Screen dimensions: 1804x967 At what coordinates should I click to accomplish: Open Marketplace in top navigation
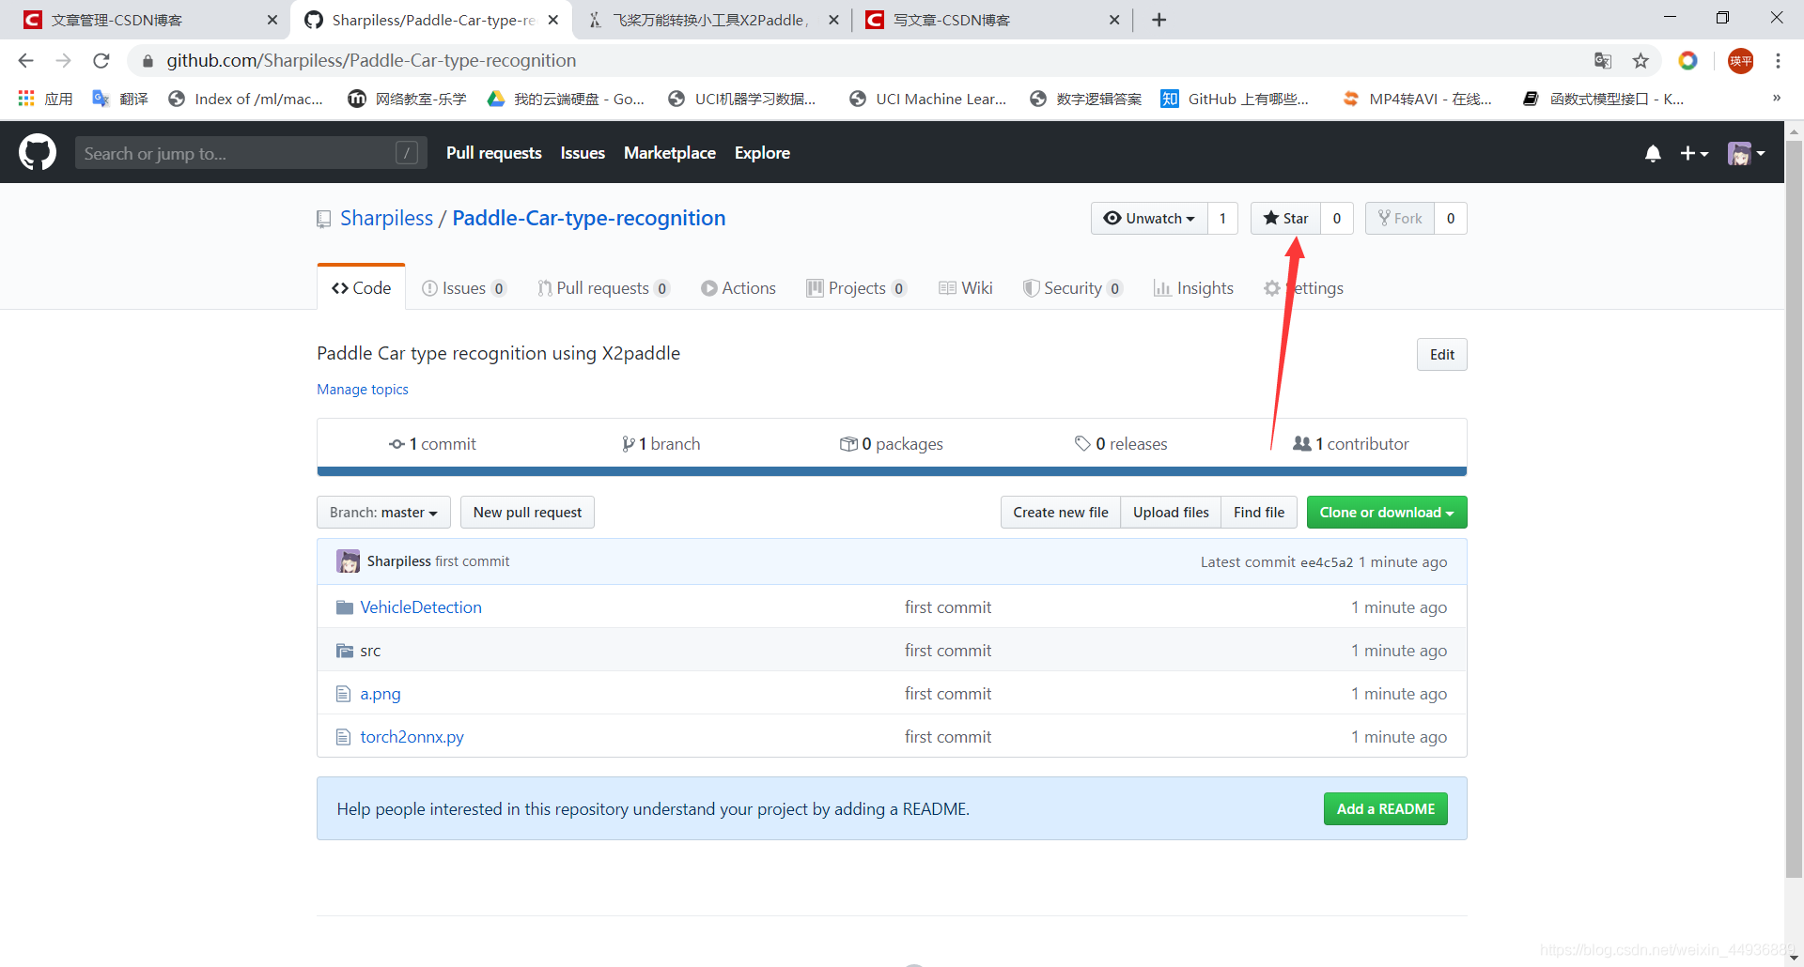670,153
